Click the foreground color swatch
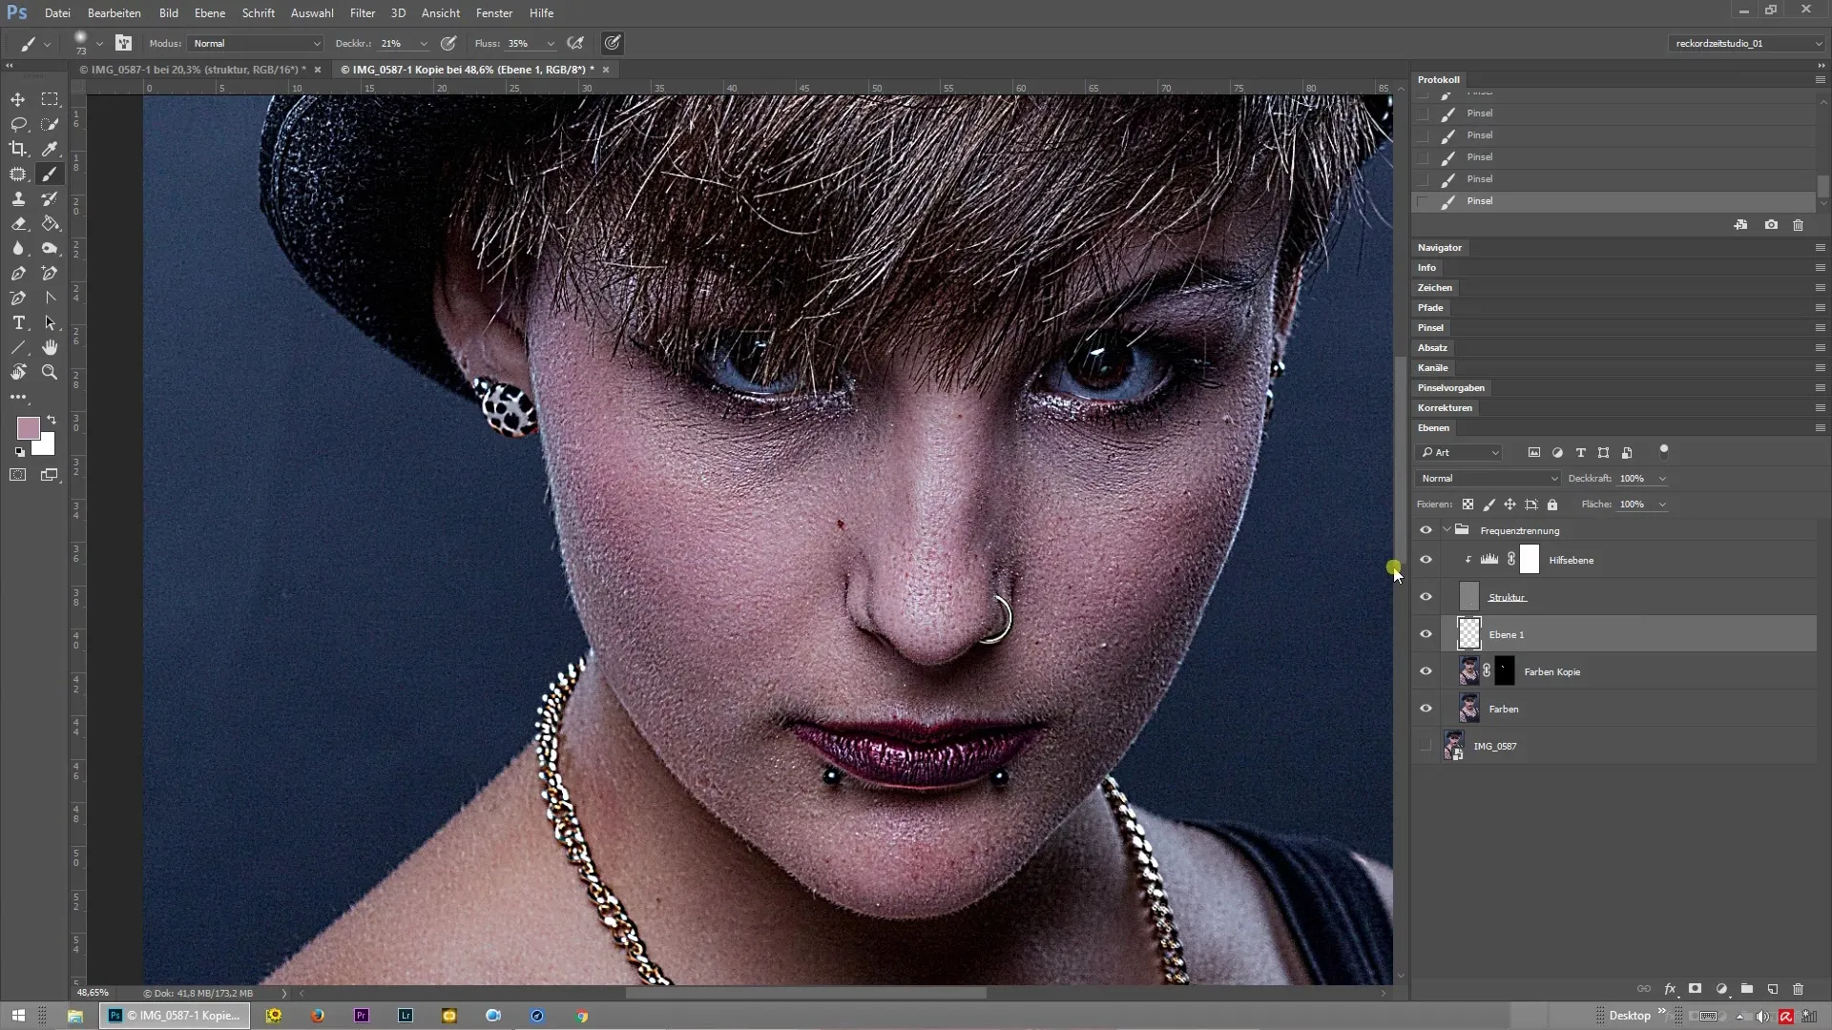 [28, 427]
